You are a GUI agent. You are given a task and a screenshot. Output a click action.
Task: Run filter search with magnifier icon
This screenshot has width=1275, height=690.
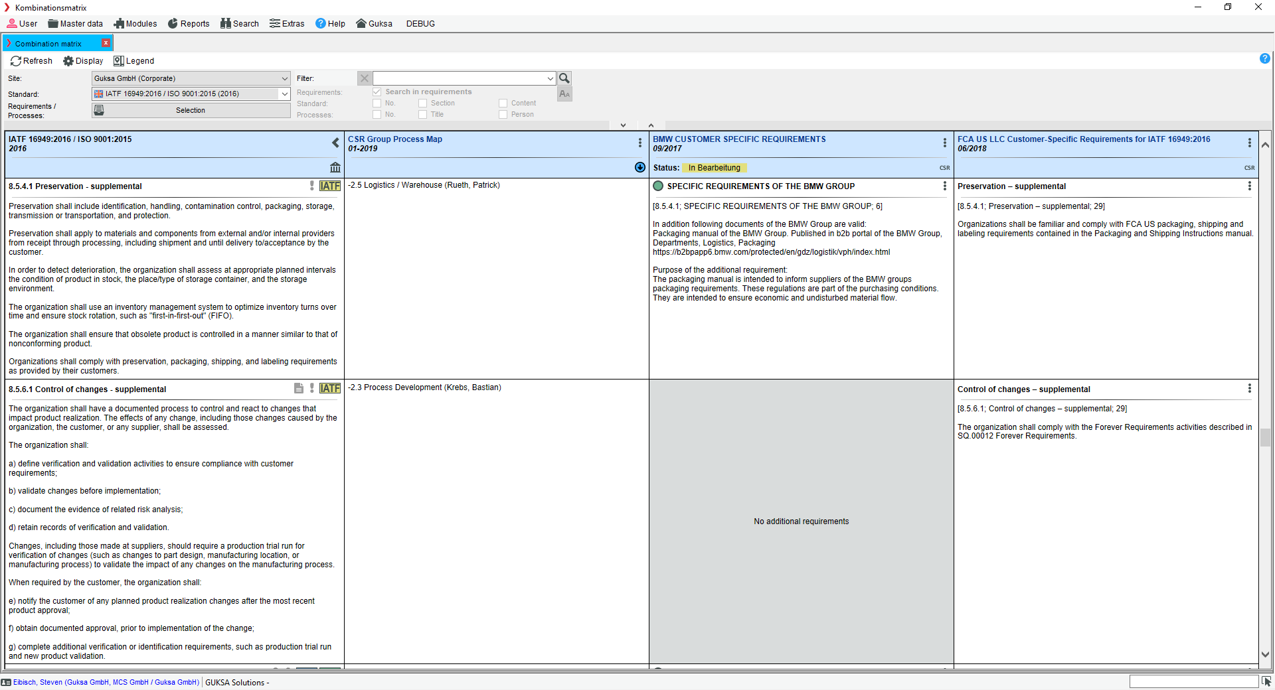pyautogui.click(x=564, y=78)
